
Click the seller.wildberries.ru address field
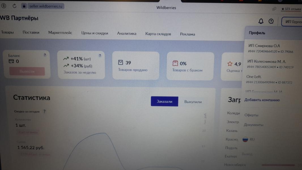46,6
